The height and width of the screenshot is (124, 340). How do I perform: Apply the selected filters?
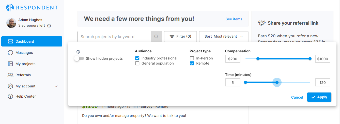[x=319, y=97]
